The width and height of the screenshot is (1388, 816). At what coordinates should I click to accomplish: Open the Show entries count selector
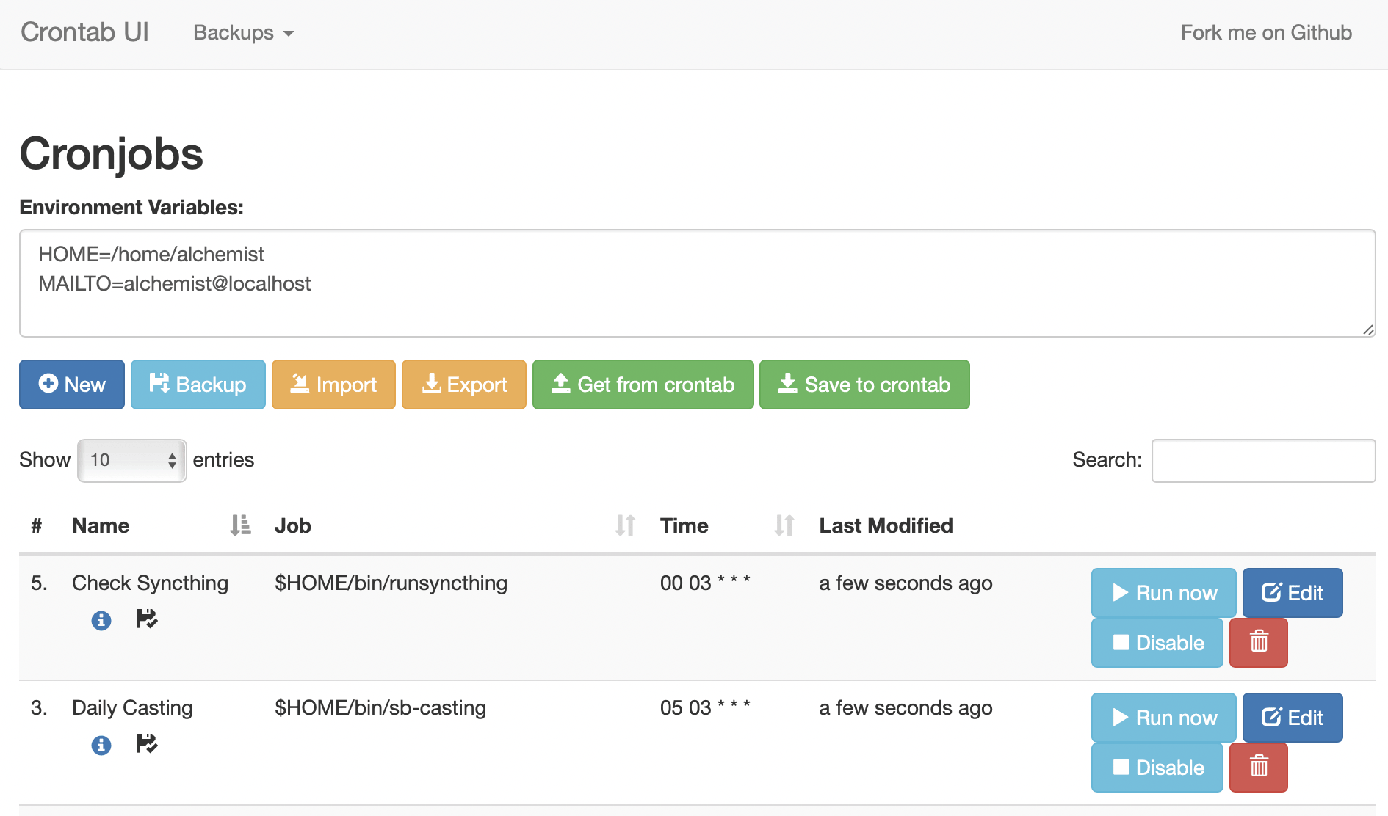coord(132,460)
